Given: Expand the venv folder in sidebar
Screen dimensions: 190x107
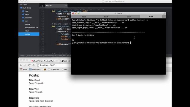Looking at the screenshot, I should tap(26, 21).
